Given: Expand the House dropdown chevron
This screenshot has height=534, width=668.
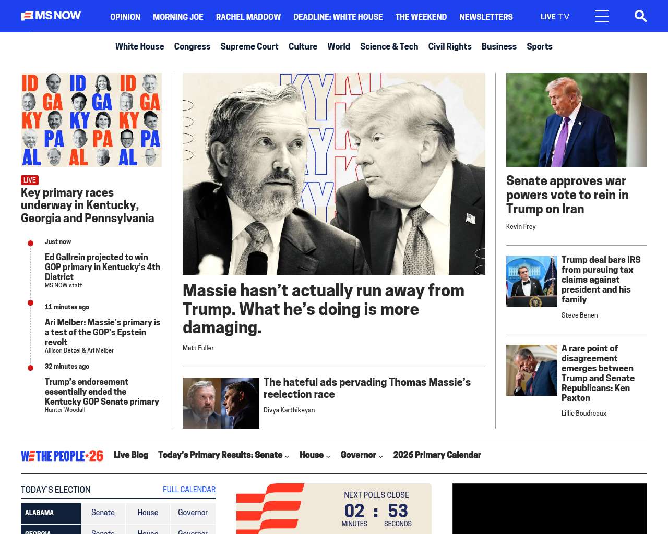Looking at the screenshot, I should pyautogui.click(x=328, y=456).
